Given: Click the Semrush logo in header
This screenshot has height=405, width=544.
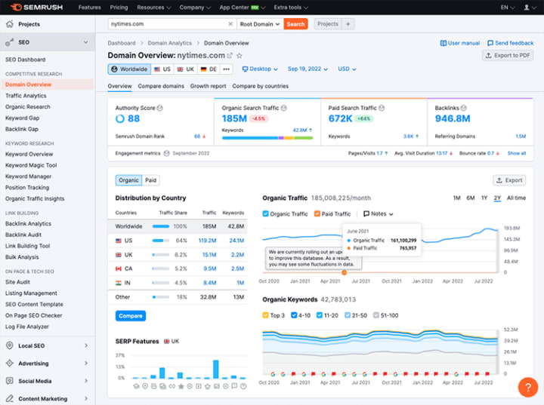Looking at the screenshot, I should pos(36,8).
